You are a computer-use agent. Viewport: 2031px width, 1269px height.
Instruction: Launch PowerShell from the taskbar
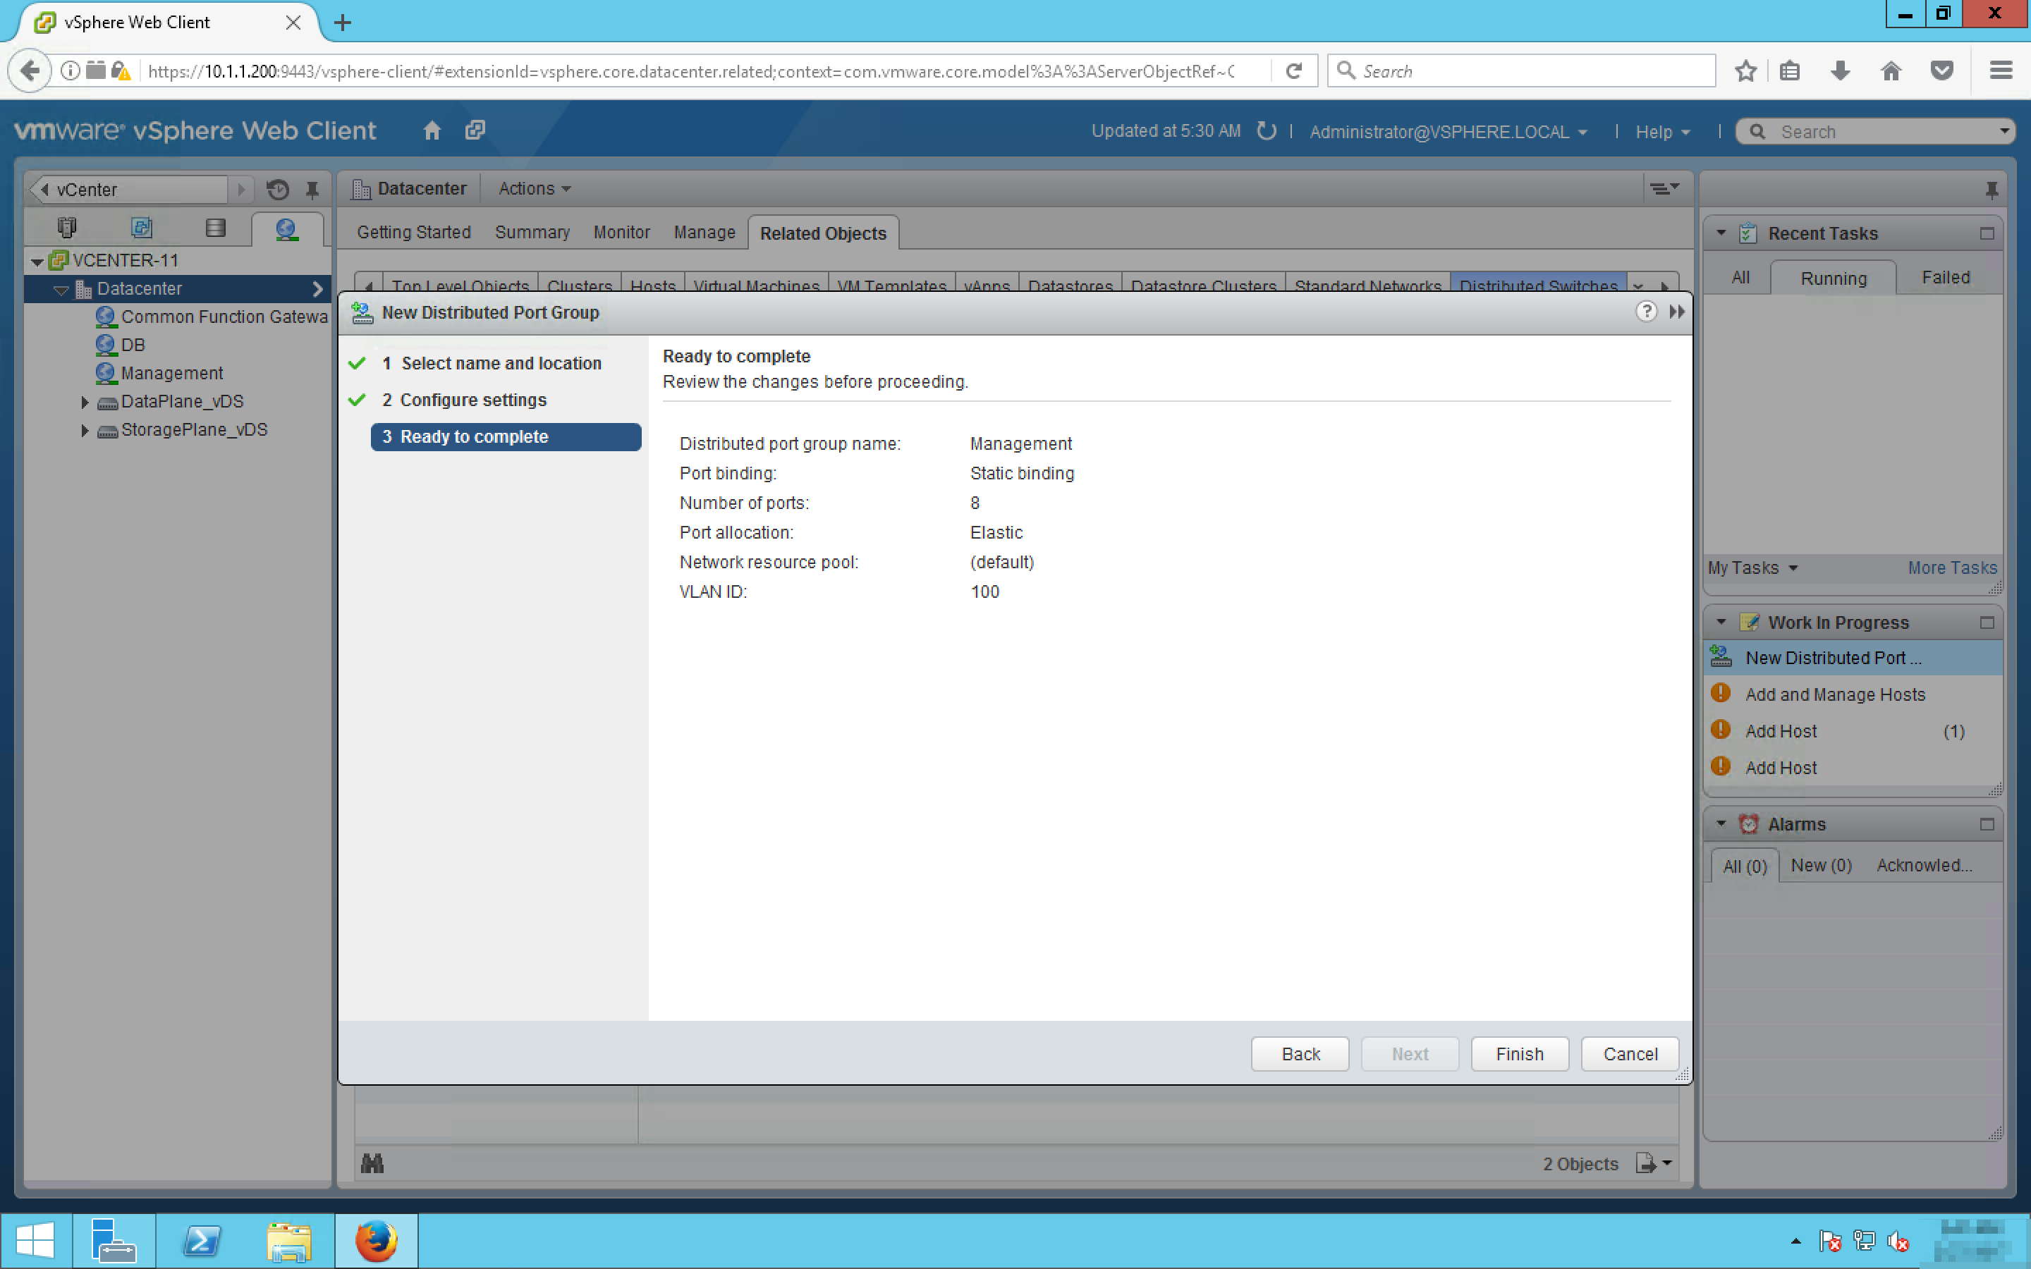coord(202,1241)
